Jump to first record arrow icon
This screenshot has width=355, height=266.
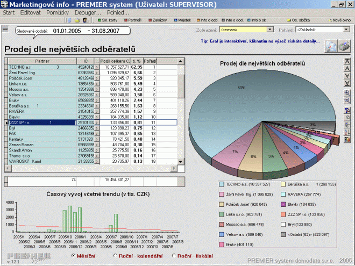pos(347,61)
